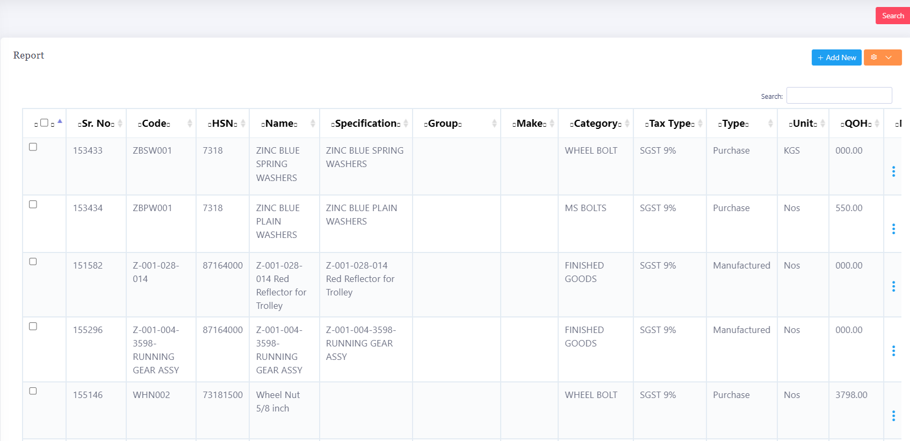Open three-dot menu for serial 155296 row
This screenshot has width=910, height=441.
tap(893, 351)
